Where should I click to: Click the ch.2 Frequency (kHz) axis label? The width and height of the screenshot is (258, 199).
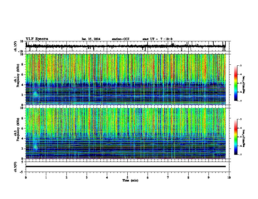click(x=18, y=129)
